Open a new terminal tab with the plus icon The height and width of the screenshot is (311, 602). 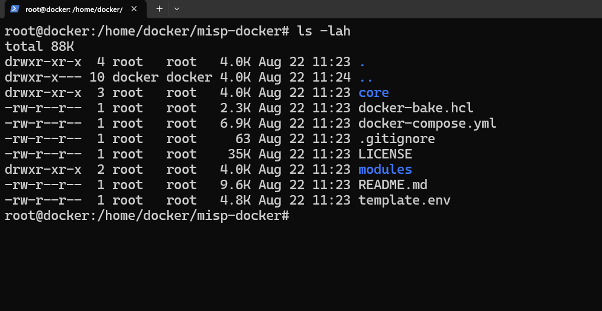(159, 9)
